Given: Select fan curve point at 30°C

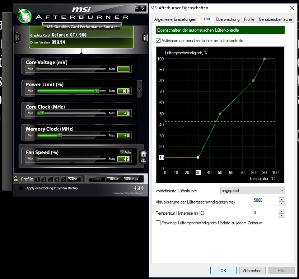Looking at the screenshot, I should [198, 157].
